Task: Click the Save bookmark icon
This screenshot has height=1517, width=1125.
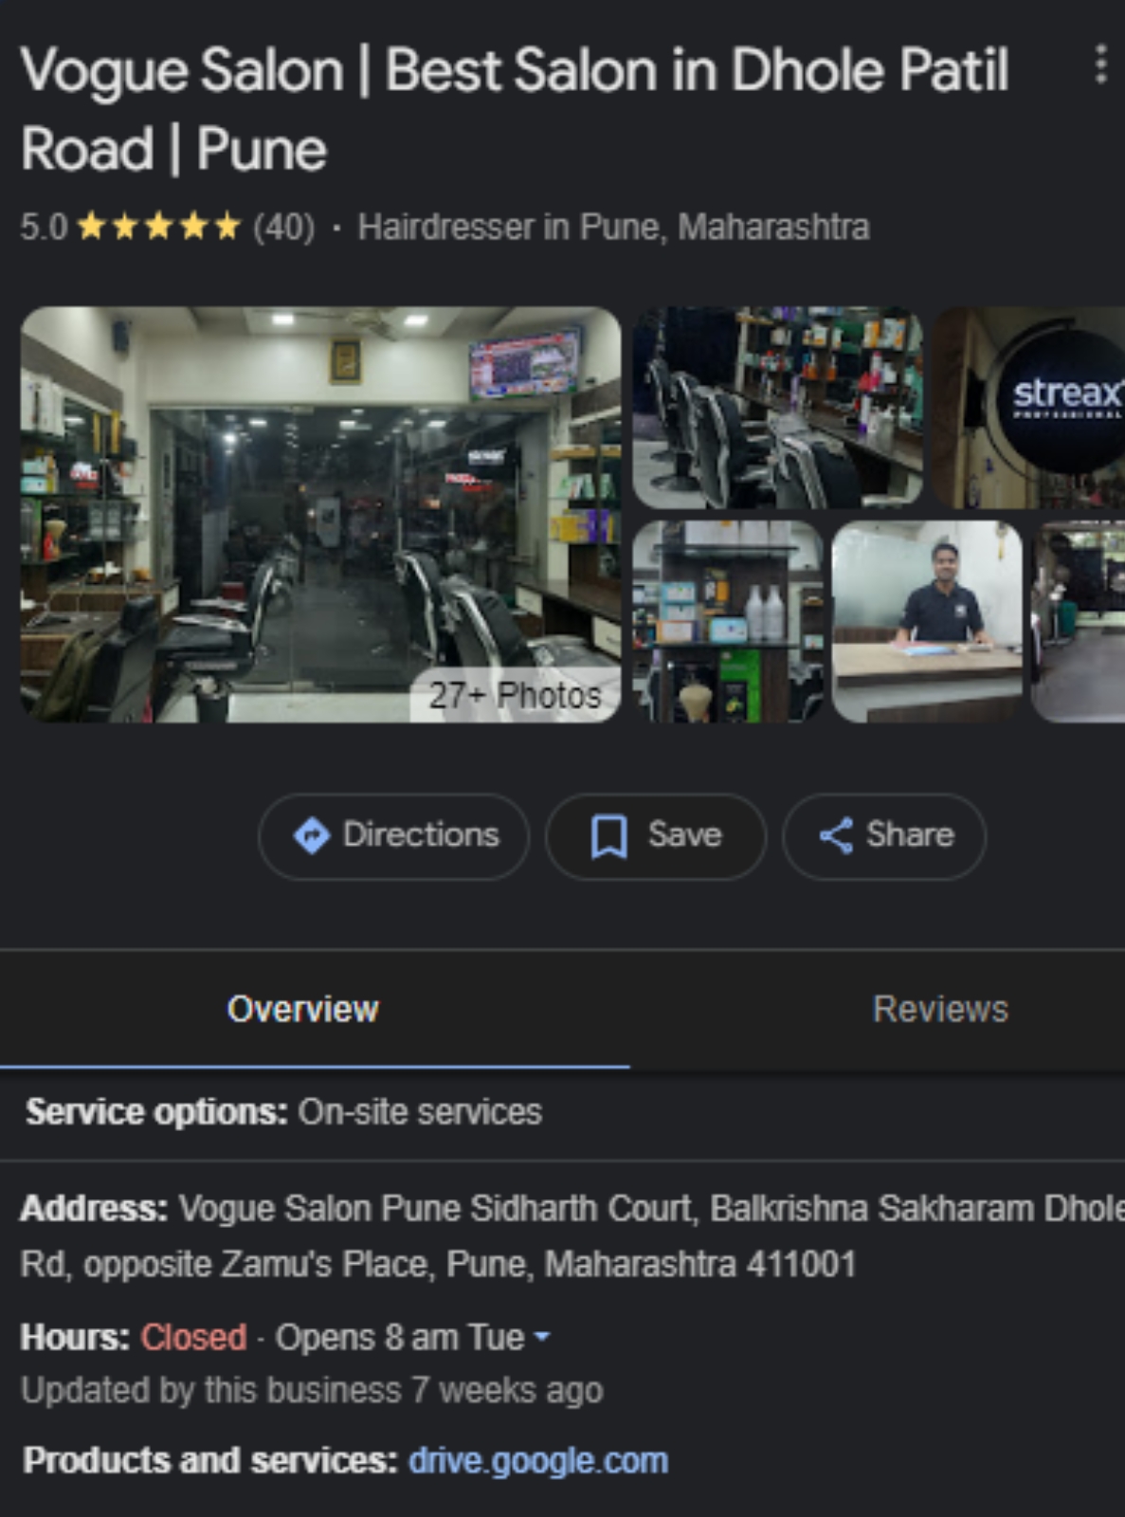Action: pos(608,836)
